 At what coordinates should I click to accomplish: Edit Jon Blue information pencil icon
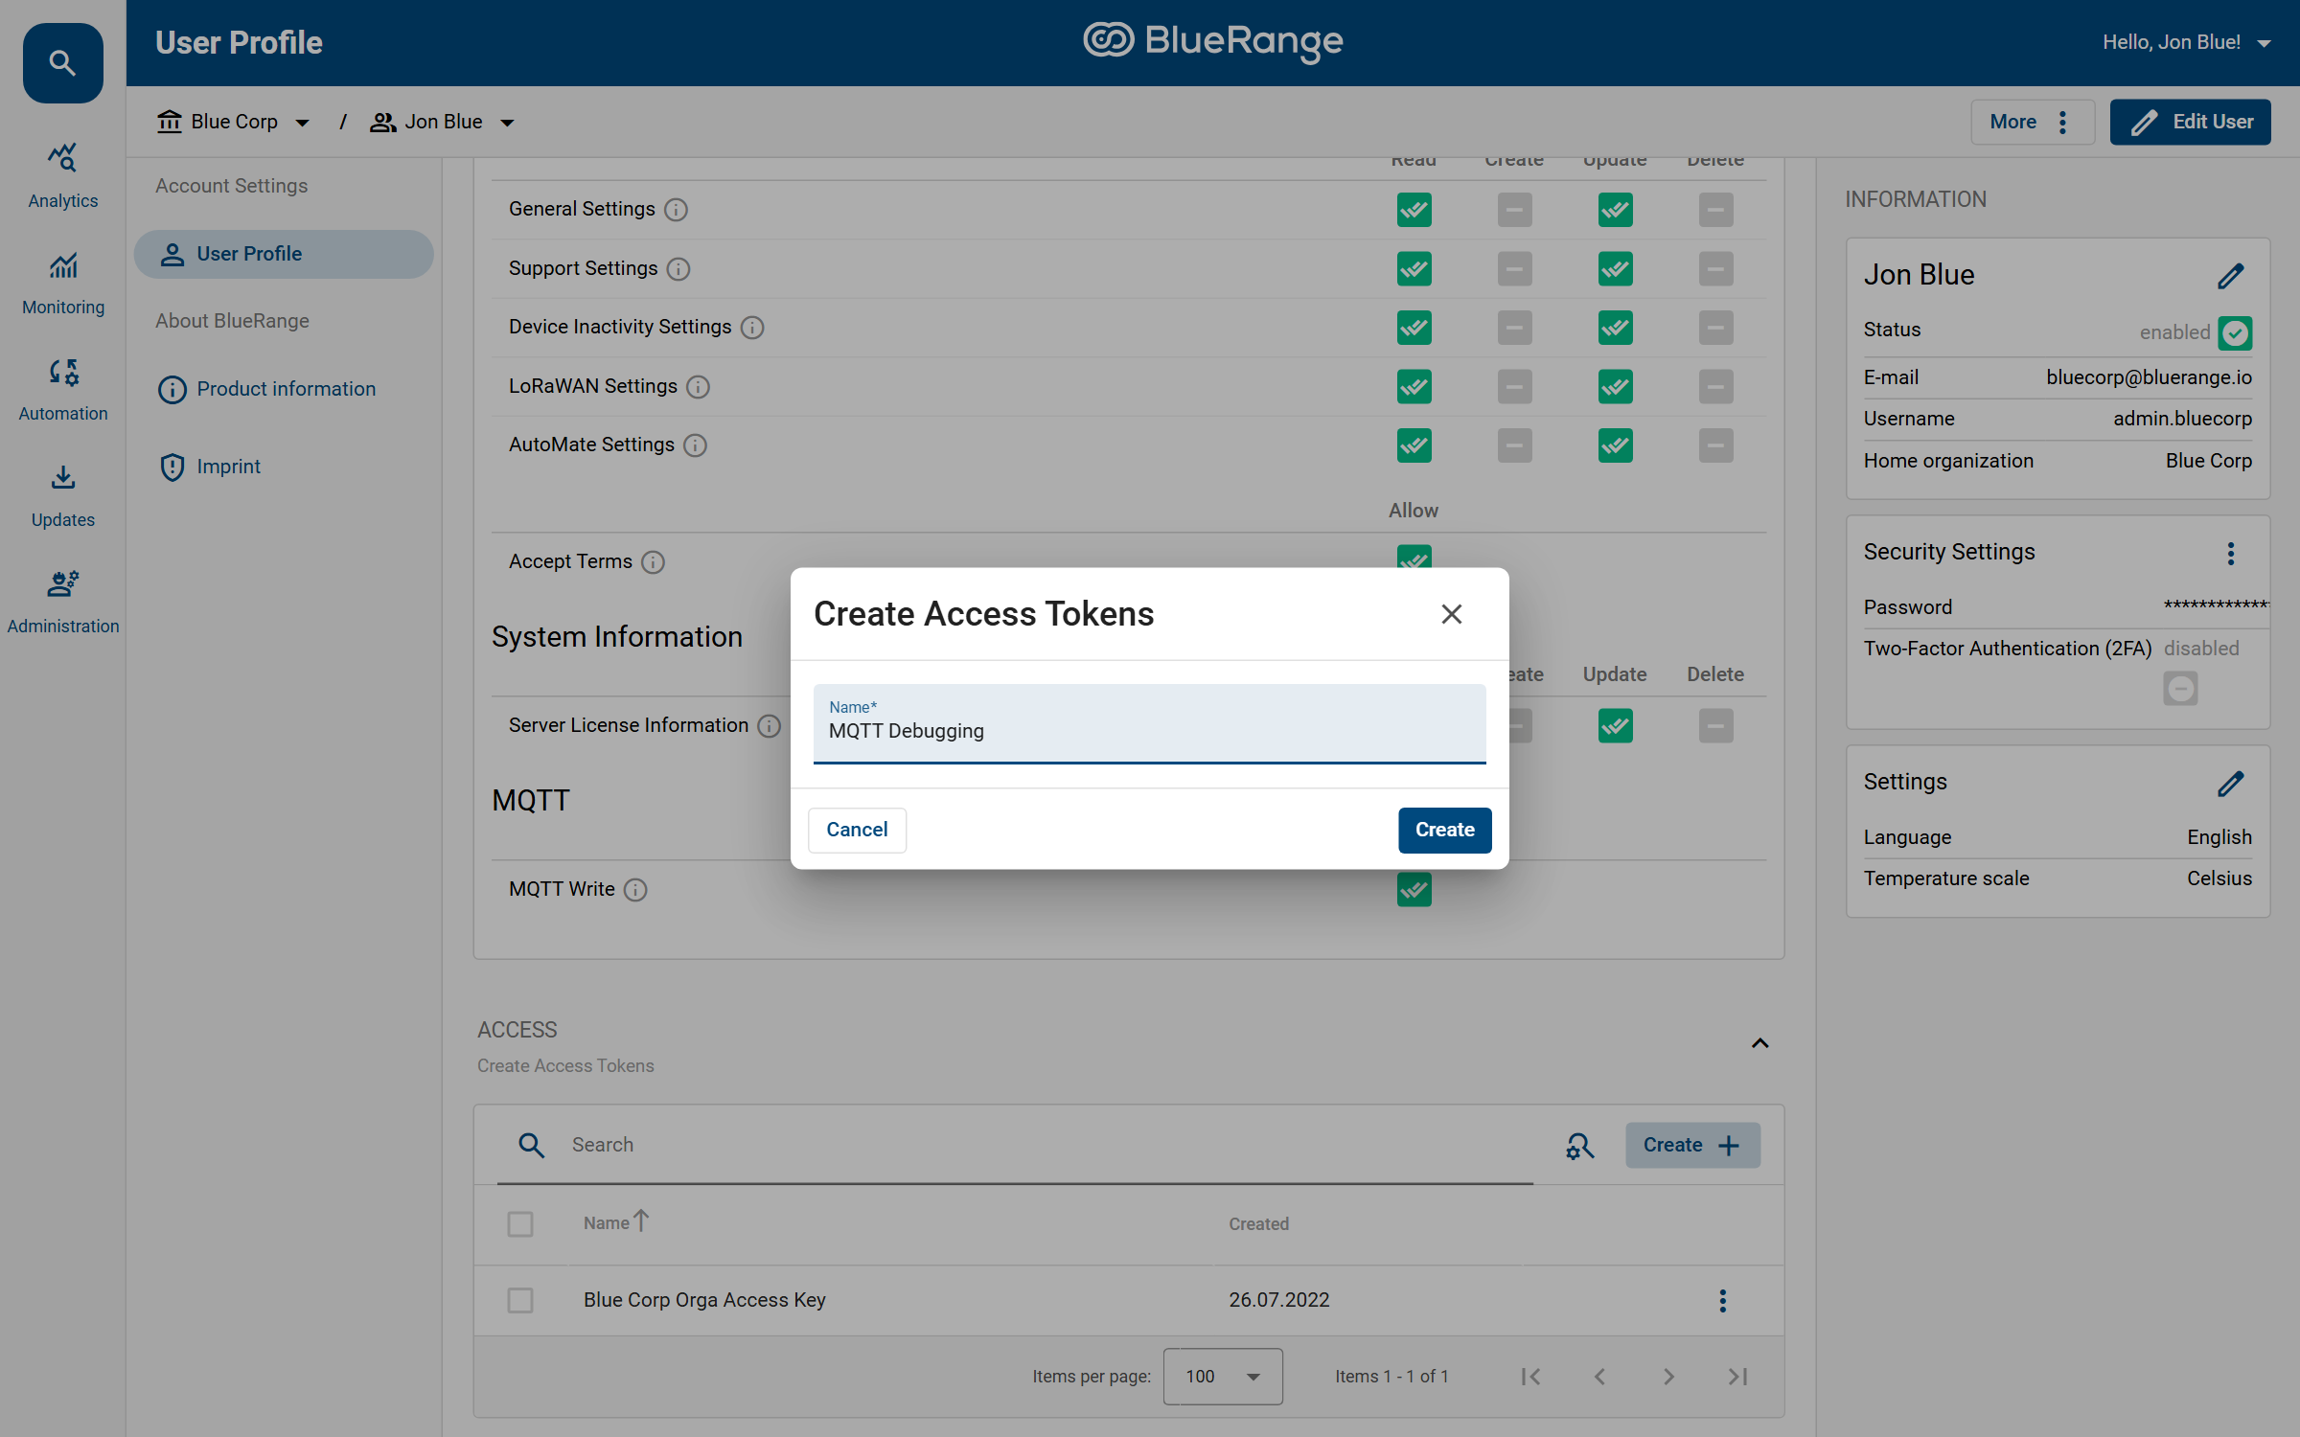[2231, 276]
